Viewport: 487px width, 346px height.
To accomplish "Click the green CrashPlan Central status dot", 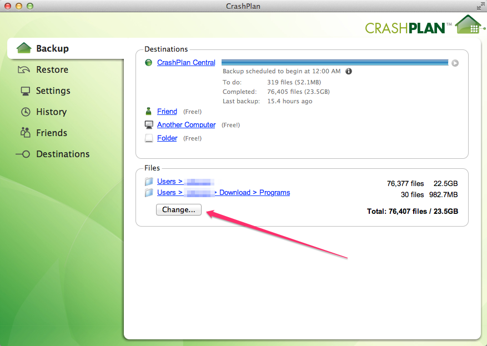I will [148, 63].
